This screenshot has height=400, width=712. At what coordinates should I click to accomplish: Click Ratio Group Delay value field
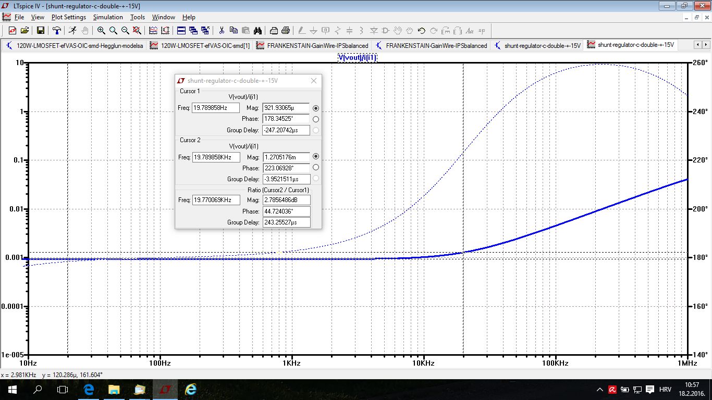[x=286, y=222]
